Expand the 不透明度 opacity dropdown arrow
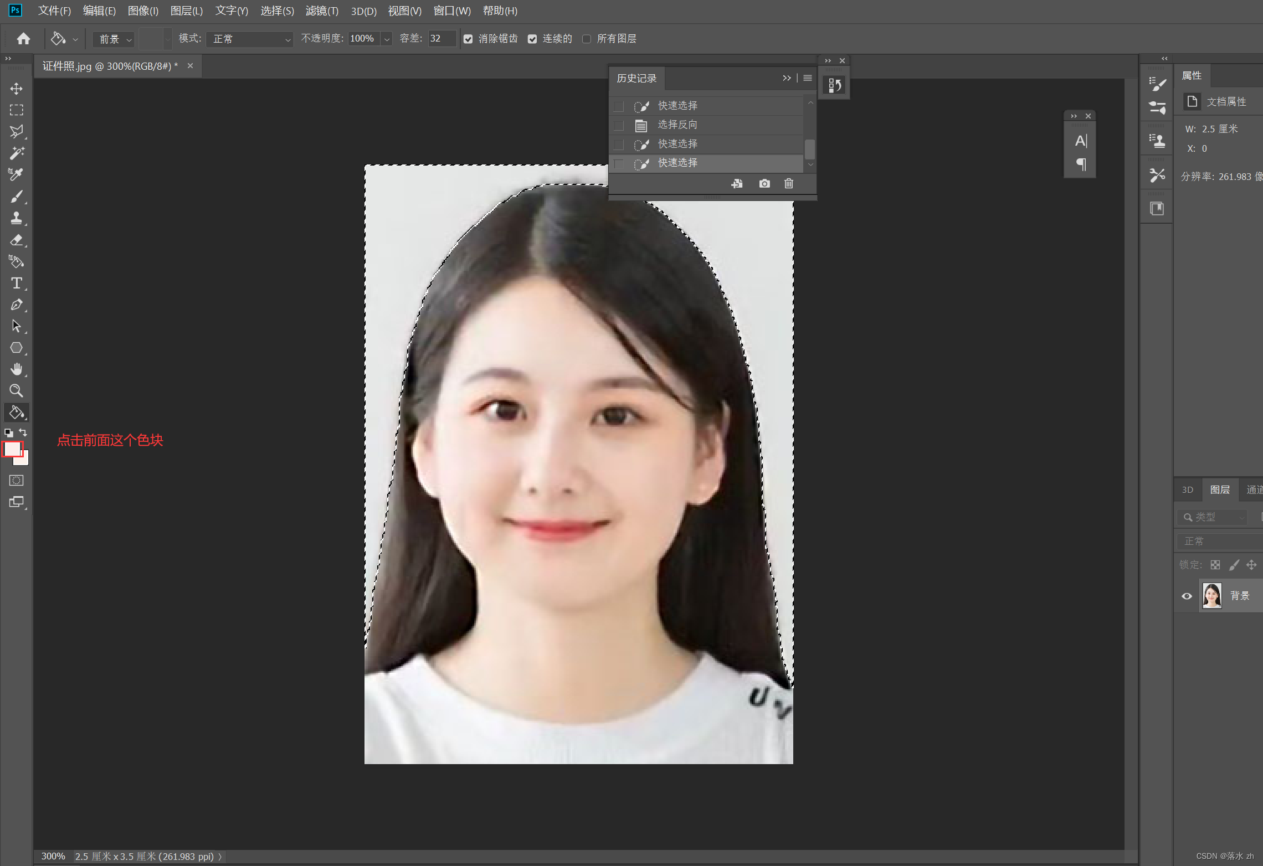Screen dimensions: 1263x866 [x=387, y=39]
